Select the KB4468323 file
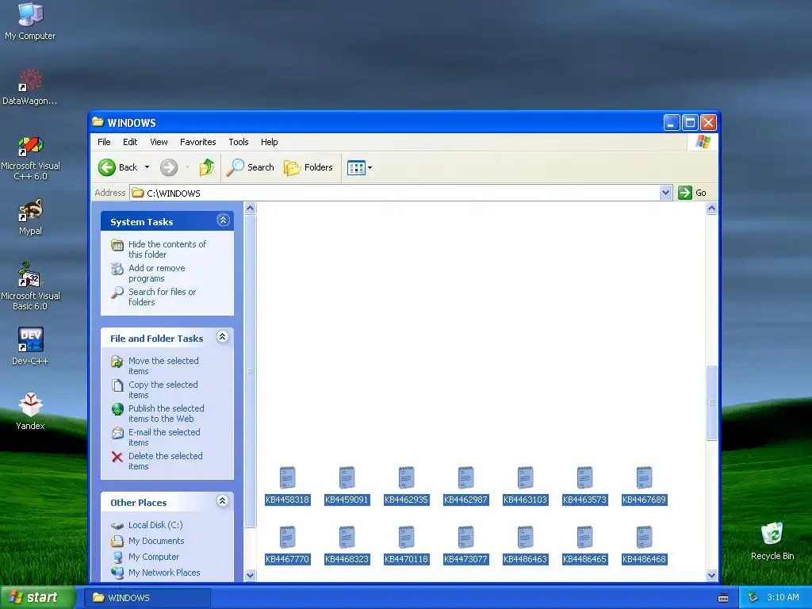The image size is (812, 609). (347, 545)
